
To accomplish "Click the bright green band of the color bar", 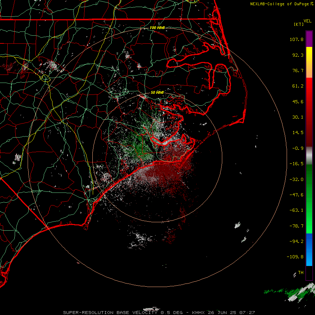I will click(309, 221).
